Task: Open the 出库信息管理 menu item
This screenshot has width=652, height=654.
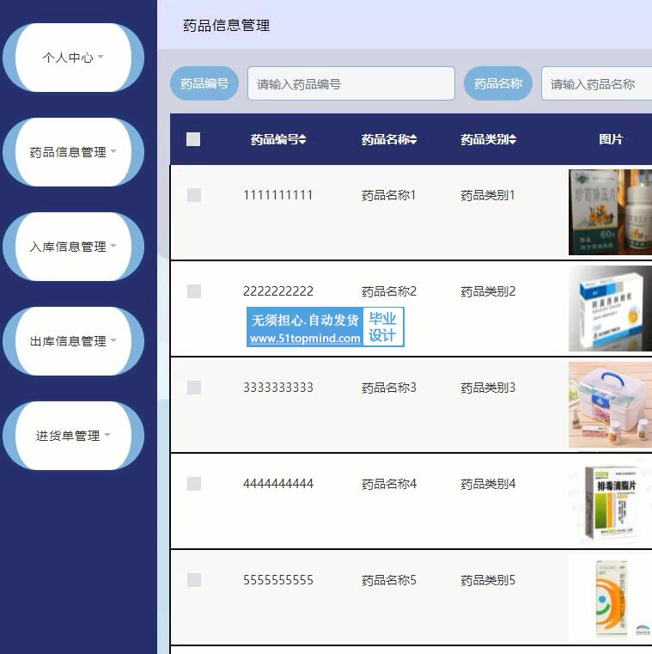Action: click(73, 341)
